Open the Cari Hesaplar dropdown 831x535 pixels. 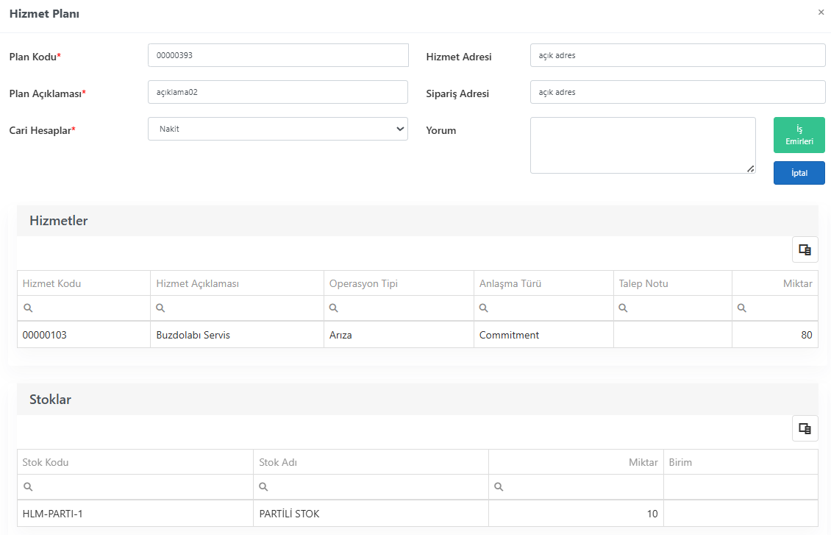click(278, 129)
